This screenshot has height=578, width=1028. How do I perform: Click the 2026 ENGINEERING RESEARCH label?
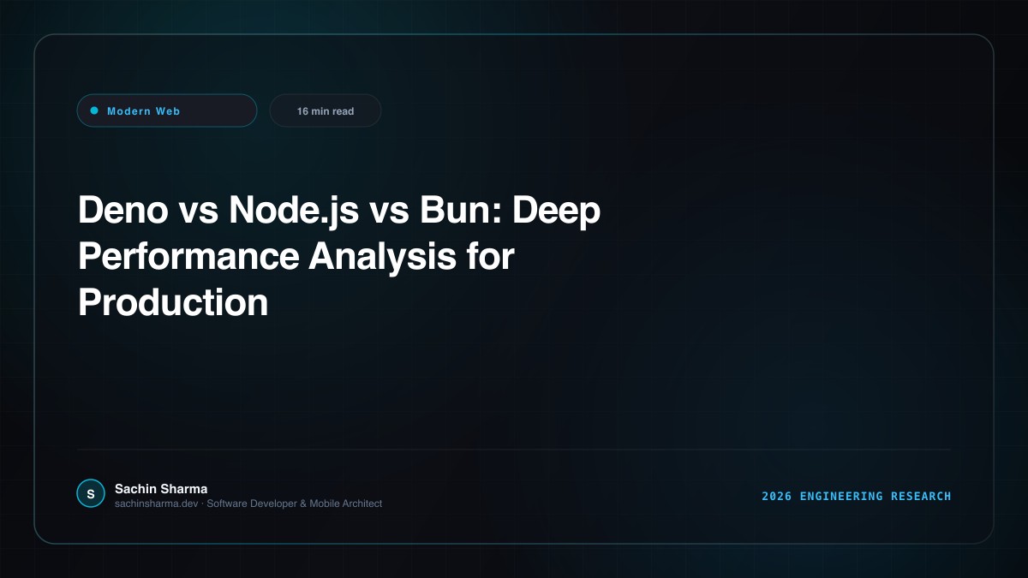[857, 497]
